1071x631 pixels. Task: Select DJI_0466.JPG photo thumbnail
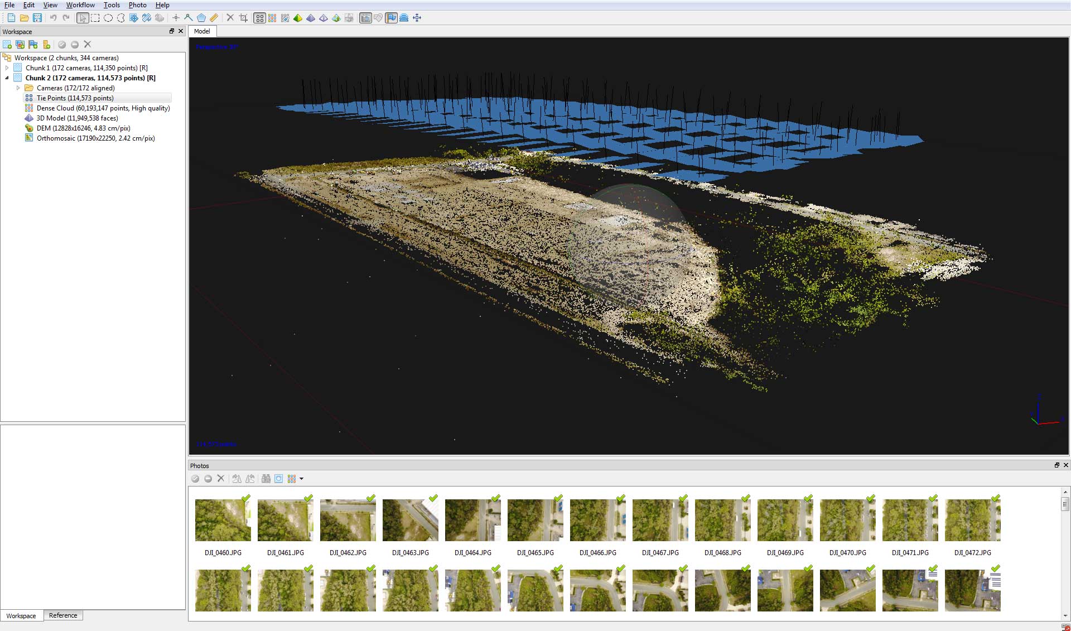coord(598,520)
